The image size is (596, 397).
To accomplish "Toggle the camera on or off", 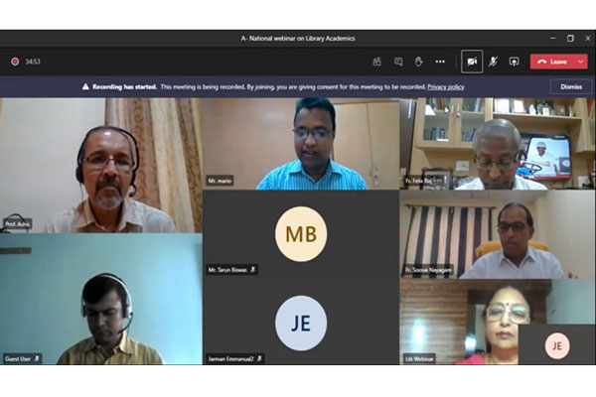I will coord(472,62).
